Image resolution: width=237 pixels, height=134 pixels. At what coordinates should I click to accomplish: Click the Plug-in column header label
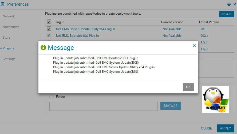click(59, 22)
